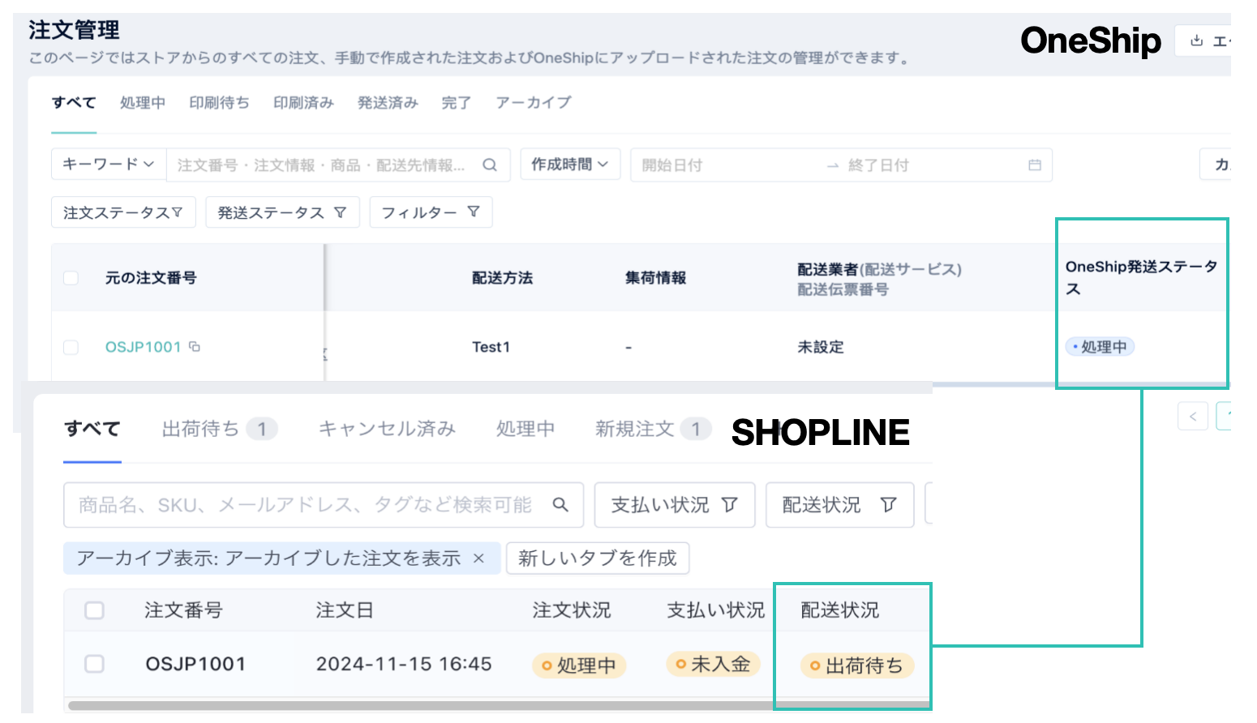Select all checkbox in SHOPLINE table header

(x=95, y=610)
